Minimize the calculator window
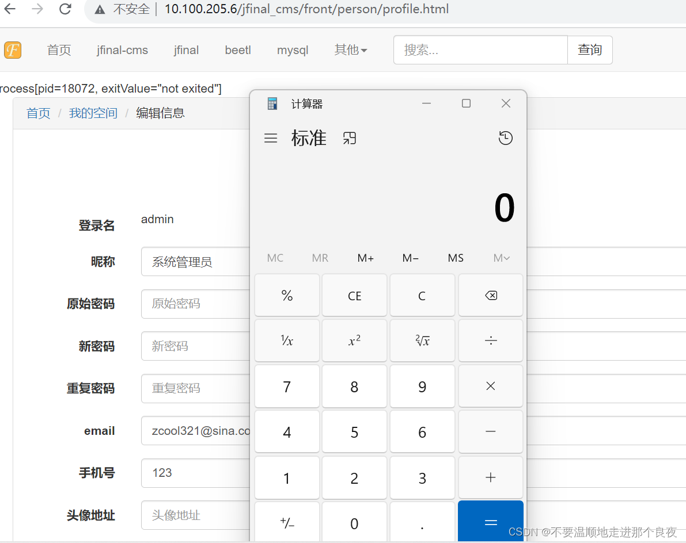 (x=427, y=104)
